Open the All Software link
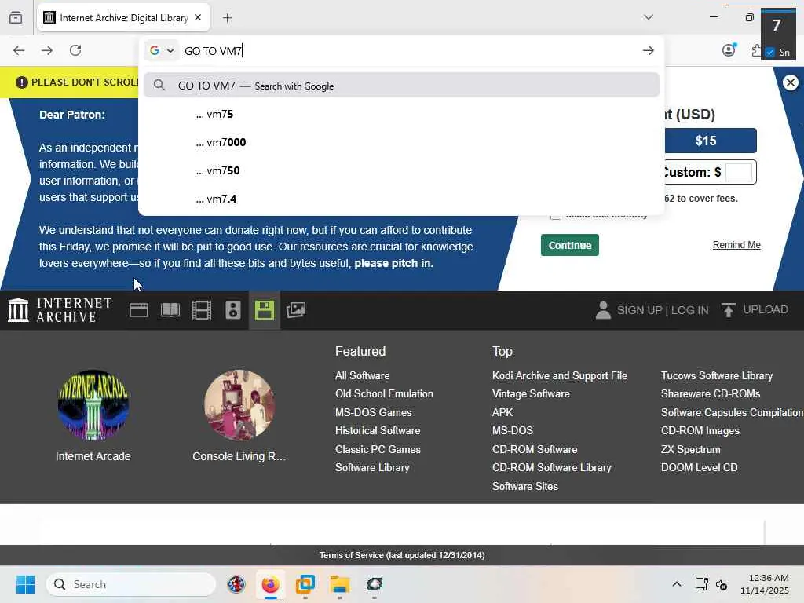 362,376
